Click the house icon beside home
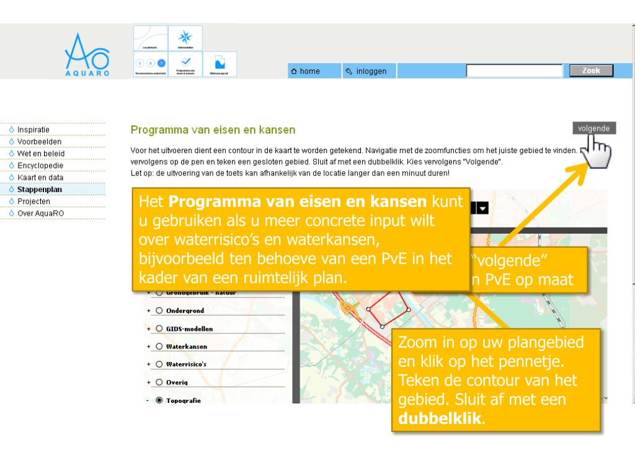635x476 pixels. [x=294, y=71]
